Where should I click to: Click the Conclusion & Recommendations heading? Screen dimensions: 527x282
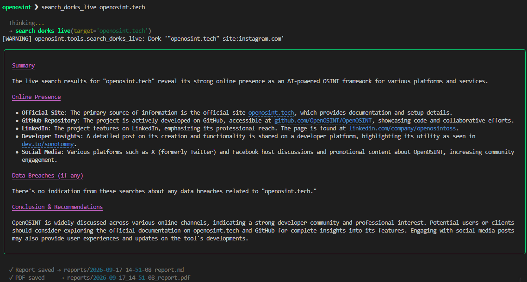[x=57, y=207]
